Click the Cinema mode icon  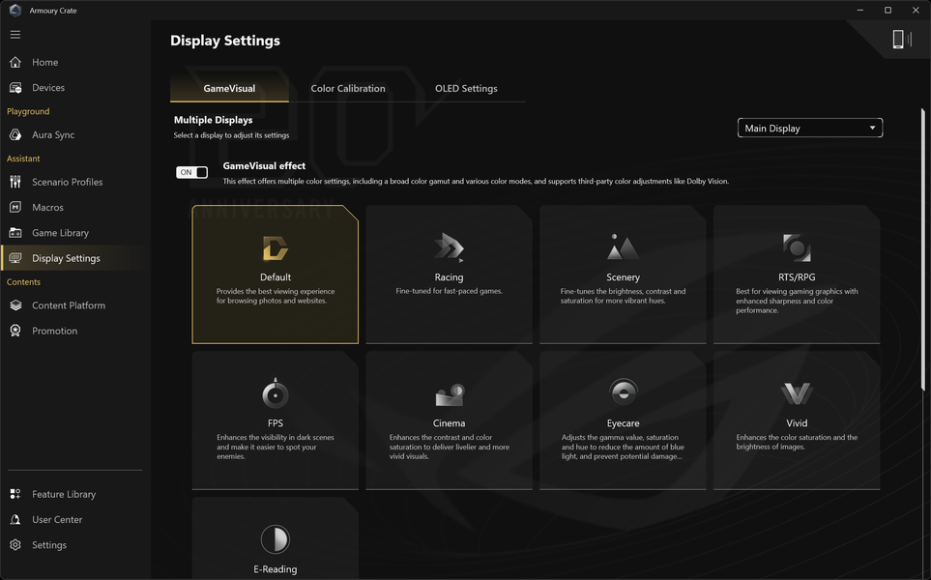(450, 394)
